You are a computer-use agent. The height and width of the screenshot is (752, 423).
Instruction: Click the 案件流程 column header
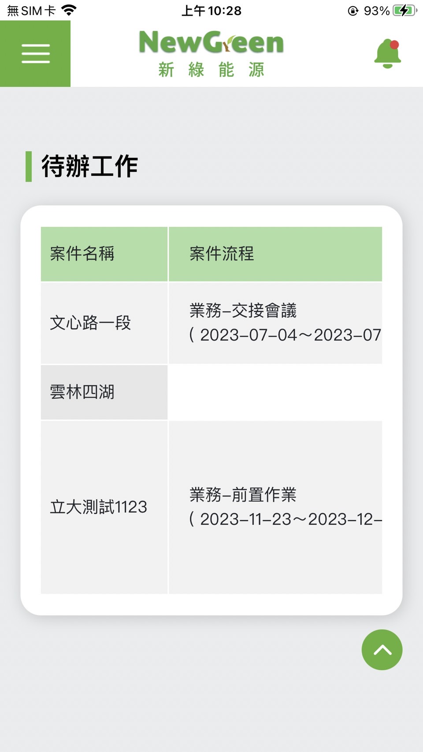pos(222,254)
